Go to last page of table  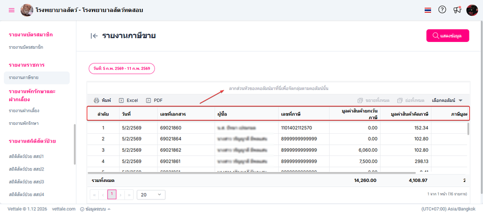(129, 195)
